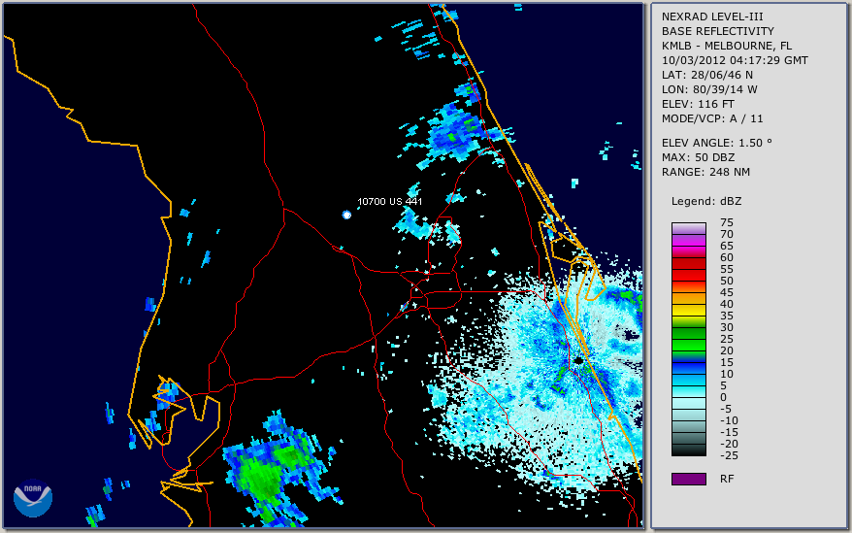Click the ELEV: 116 FT line
852x533 pixels.
coord(698,104)
